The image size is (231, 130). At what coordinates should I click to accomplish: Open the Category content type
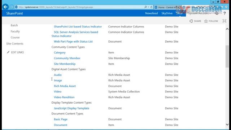pos(60,52)
